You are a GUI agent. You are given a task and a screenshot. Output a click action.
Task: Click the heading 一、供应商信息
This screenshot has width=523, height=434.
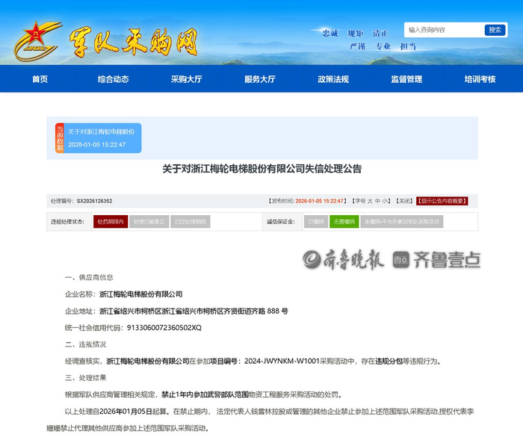89,277
